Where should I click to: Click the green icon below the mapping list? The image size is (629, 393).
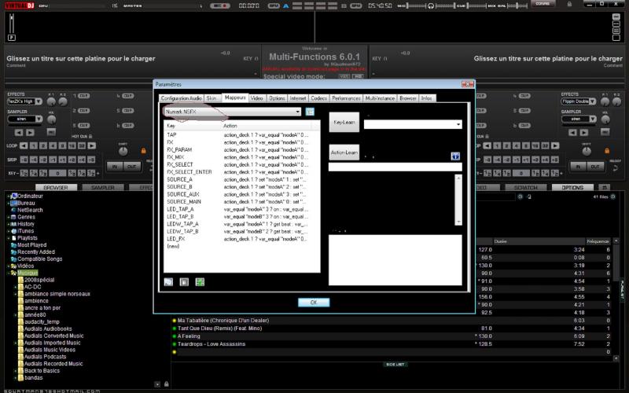tap(200, 281)
